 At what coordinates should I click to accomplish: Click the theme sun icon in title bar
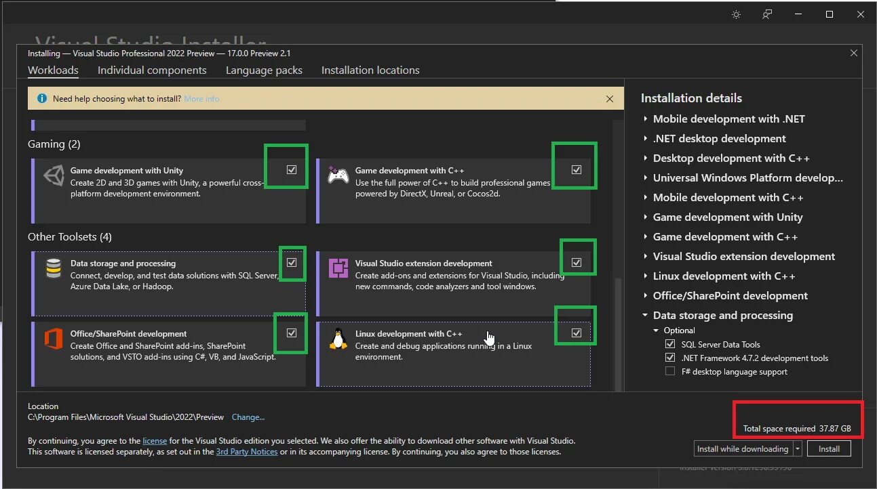click(x=736, y=14)
